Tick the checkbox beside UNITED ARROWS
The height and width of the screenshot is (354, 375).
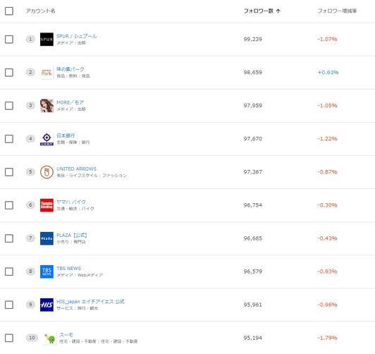pyautogui.click(x=9, y=172)
